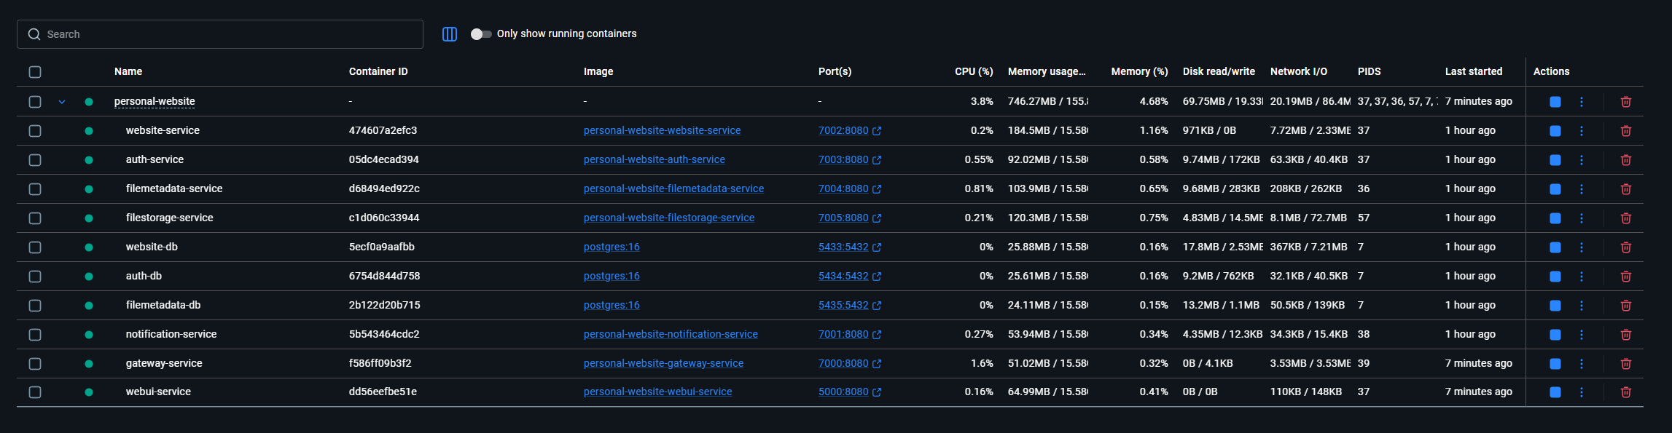Open more actions menu for auth-db
The width and height of the screenshot is (1672, 433).
coord(1581,277)
